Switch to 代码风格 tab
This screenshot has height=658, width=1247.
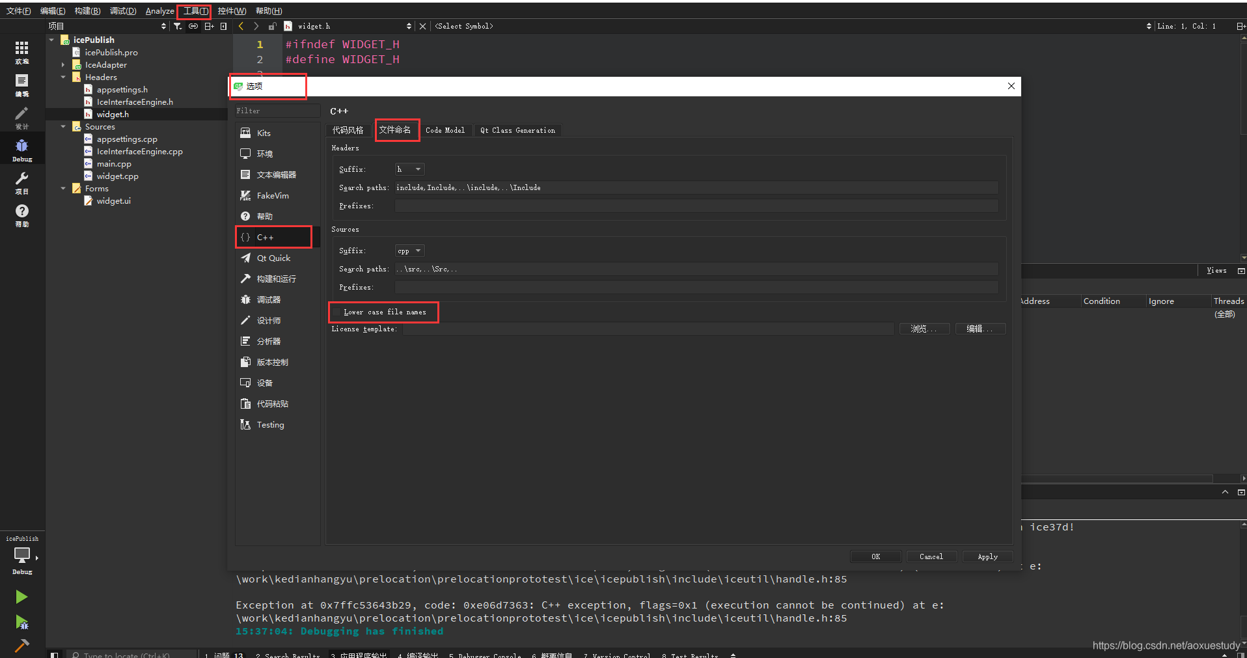coord(348,130)
